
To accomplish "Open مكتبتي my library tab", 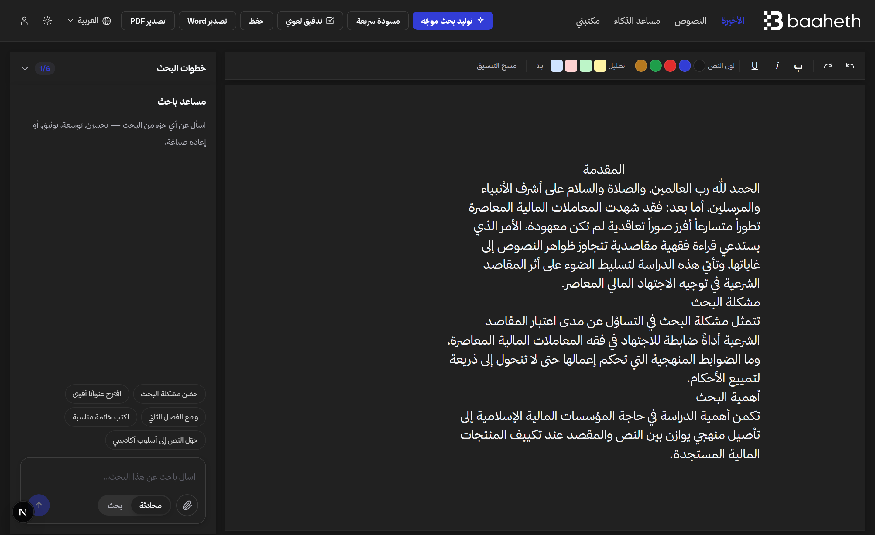I will 588,21.
